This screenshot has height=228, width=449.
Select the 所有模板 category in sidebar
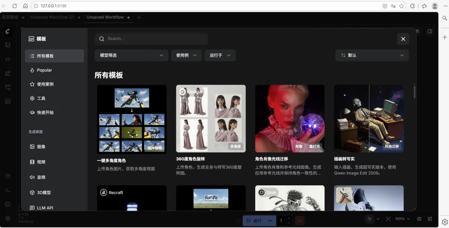[x=54, y=56]
